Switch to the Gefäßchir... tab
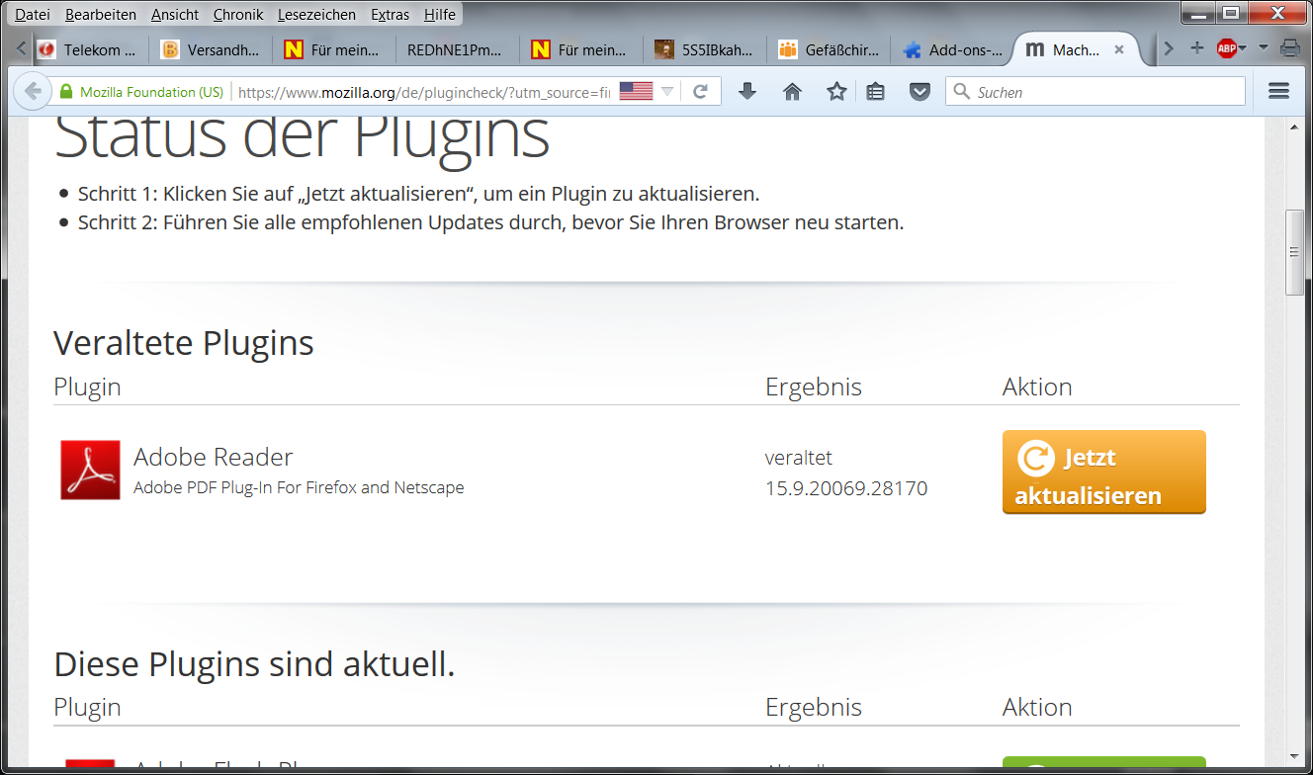The image size is (1313, 775). coord(829,49)
